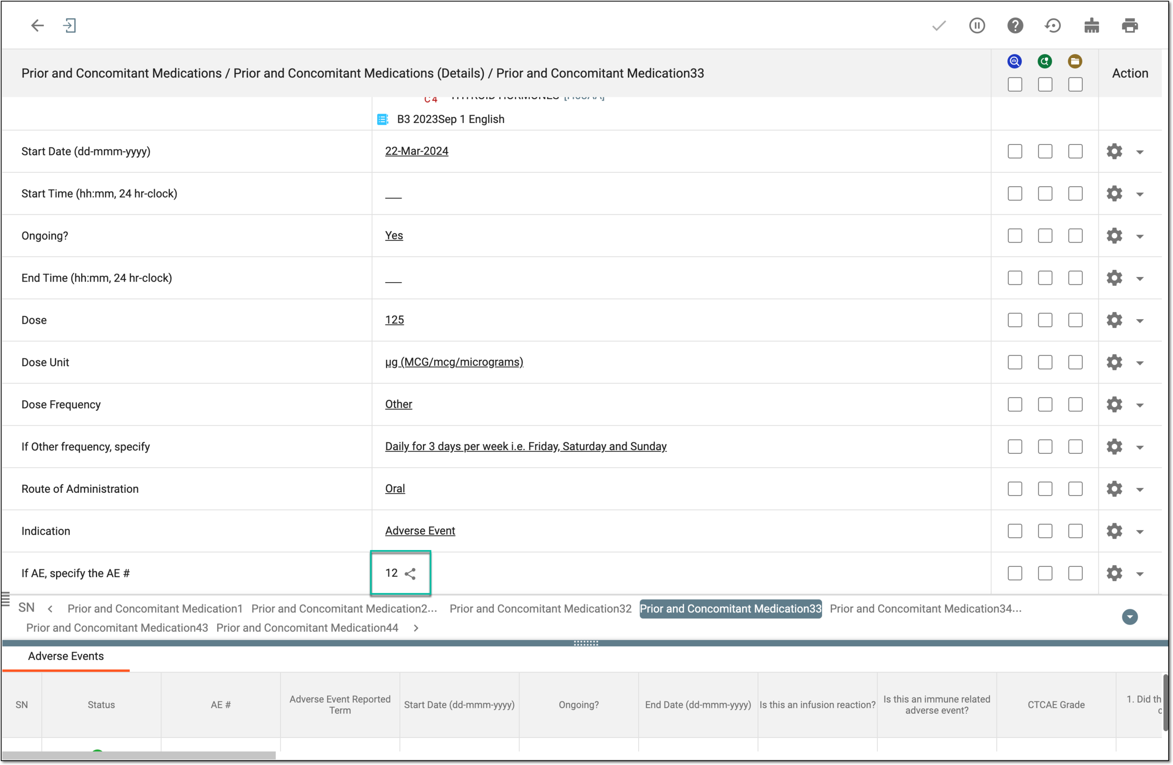The height and width of the screenshot is (765, 1173).
Task: Tick third checkbox in Dose row
Action: click(1075, 321)
